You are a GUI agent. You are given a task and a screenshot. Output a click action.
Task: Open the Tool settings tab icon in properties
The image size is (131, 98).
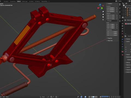point(123,21)
